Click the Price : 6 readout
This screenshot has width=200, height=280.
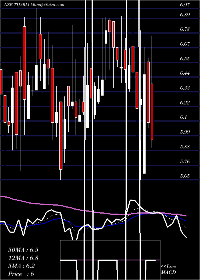tap(21, 274)
